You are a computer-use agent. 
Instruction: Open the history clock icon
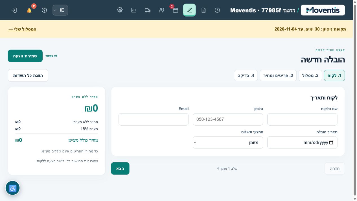tap(217, 10)
